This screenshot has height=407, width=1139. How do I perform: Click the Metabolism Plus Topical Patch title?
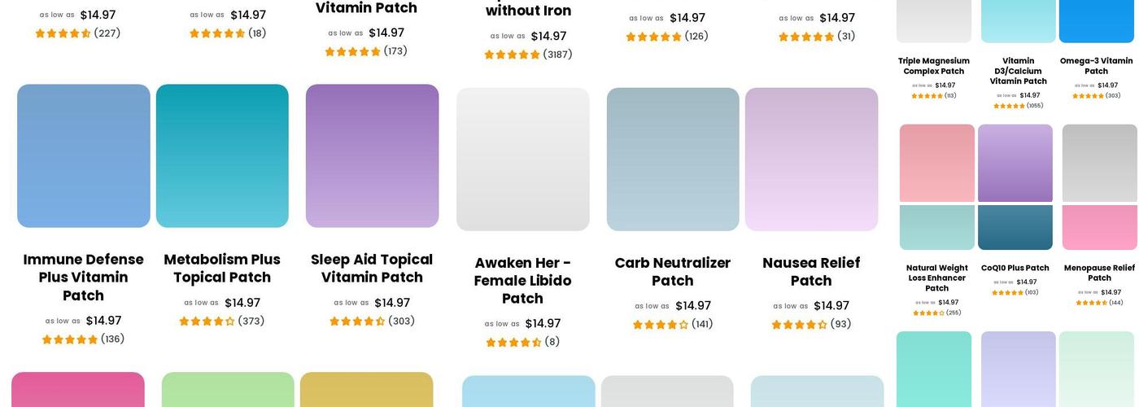222,268
